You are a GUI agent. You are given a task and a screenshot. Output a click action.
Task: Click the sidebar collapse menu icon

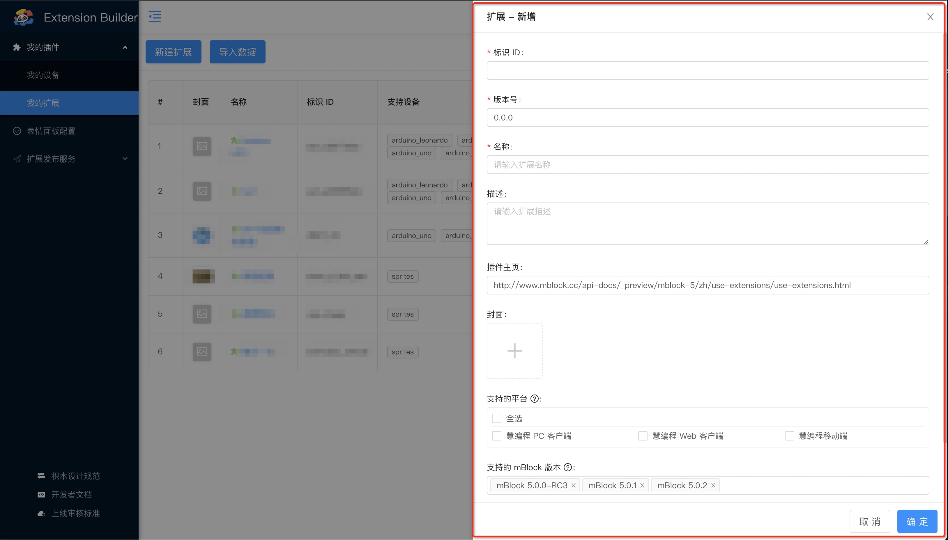tap(155, 16)
